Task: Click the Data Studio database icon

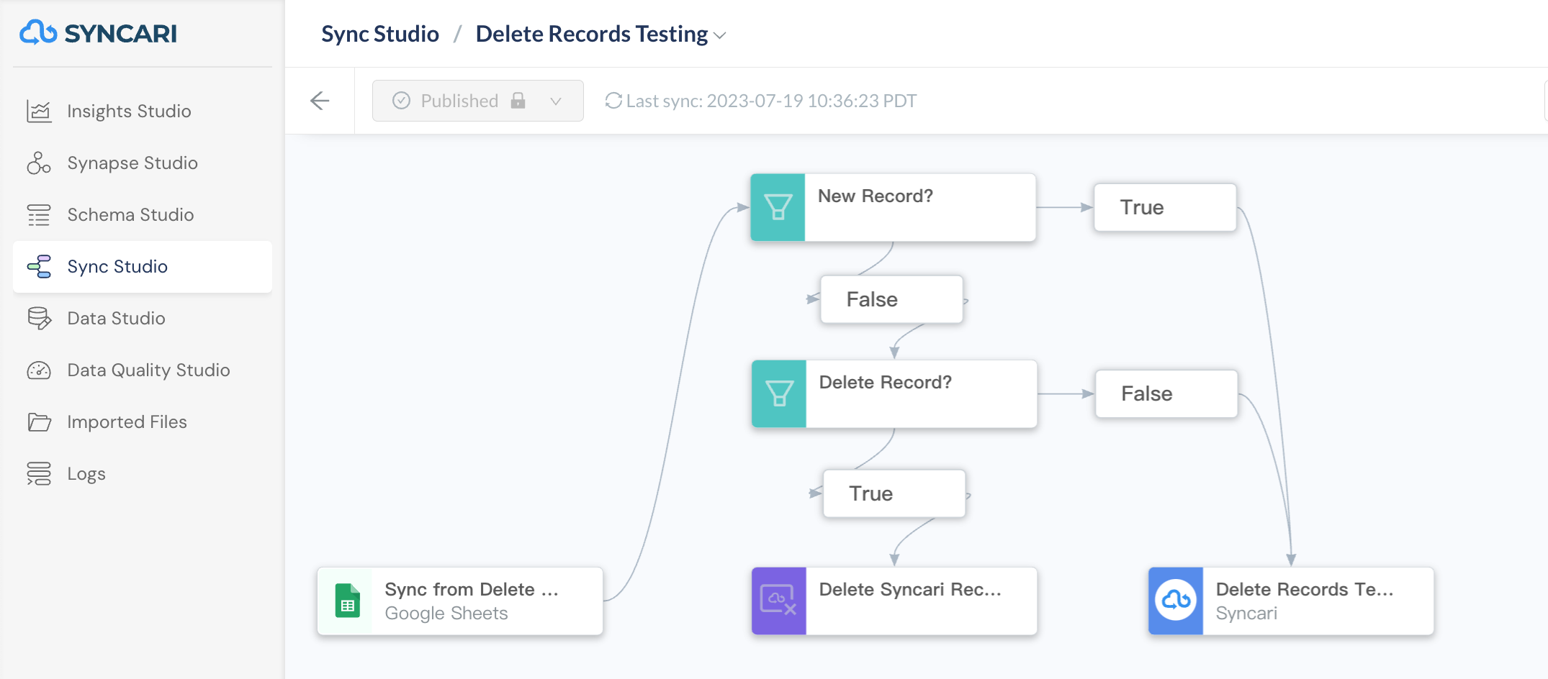Action: [39, 318]
